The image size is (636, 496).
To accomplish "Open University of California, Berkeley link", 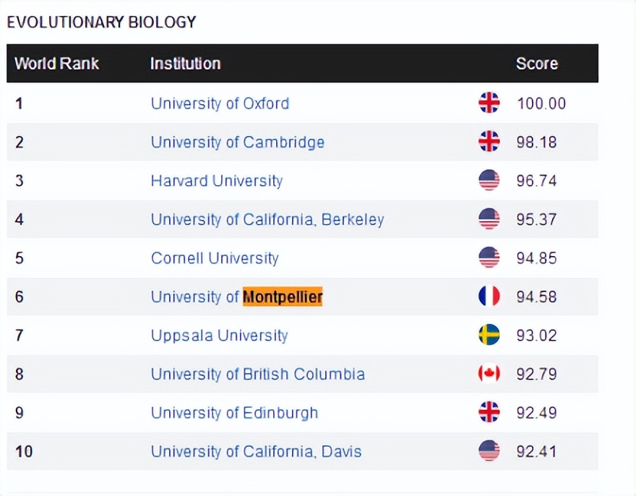I will (267, 219).
